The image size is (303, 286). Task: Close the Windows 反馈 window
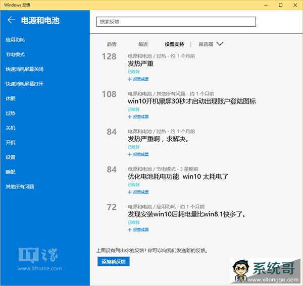[x=295, y=5]
